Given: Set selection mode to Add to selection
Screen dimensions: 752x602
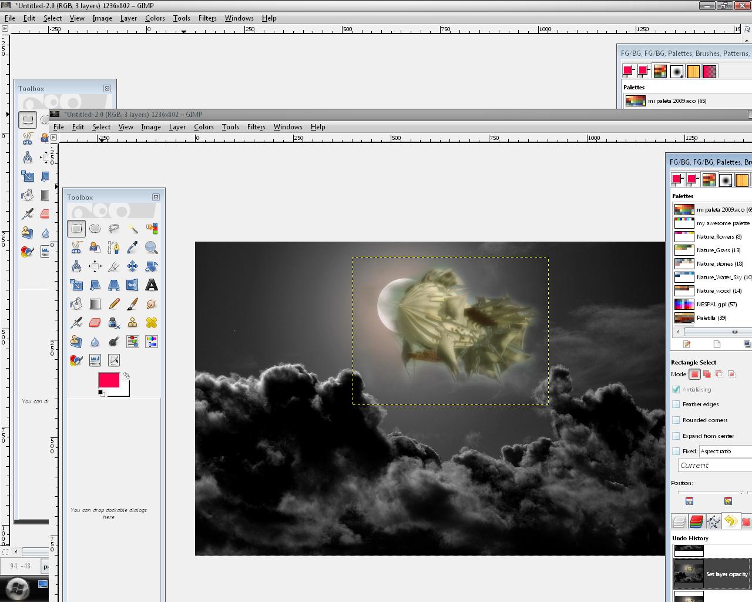Looking at the screenshot, I should [707, 374].
